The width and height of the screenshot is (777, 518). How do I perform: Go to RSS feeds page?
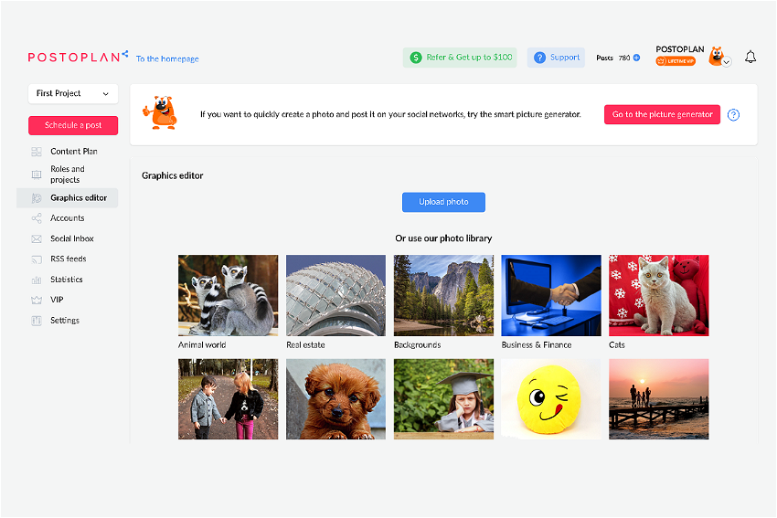tap(68, 259)
